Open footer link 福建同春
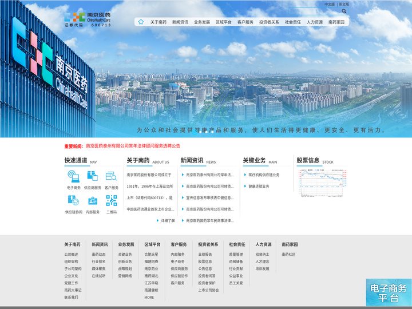The image size is (412, 309). pyautogui.click(x=151, y=262)
